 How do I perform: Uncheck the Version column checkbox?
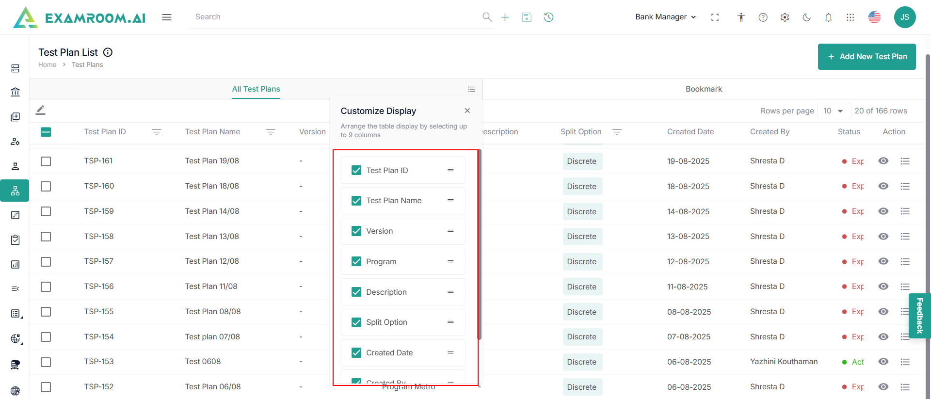[356, 231]
